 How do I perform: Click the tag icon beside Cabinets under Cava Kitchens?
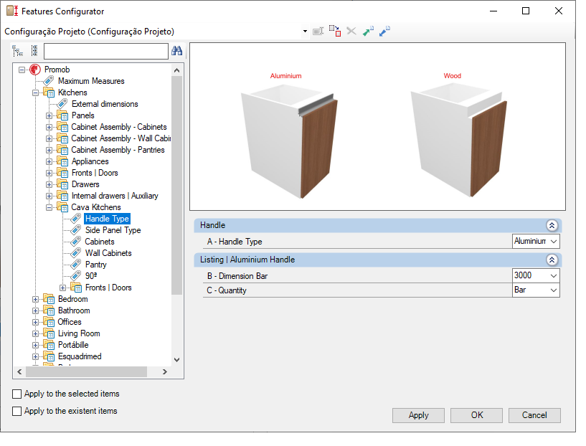[76, 242]
